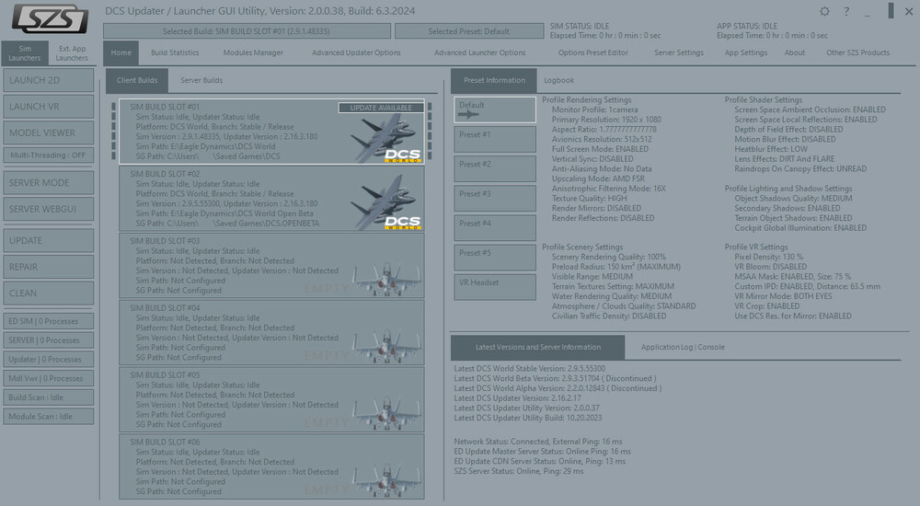Open the Home tab
The image size is (920, 506).
pyautogui.click(x=121, y=52)
